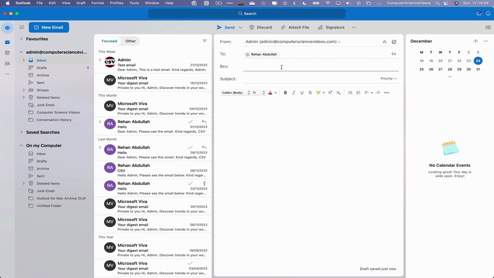This screenshot has height=278, width=494.
Task: Toggle subscript formatting
Action: coord(338,93)
